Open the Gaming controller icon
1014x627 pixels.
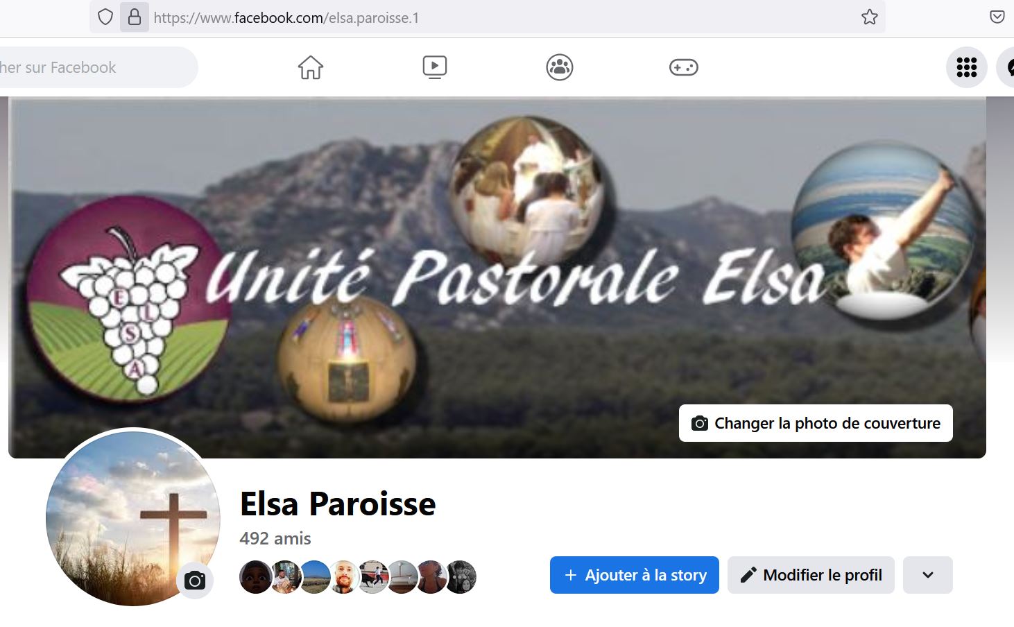(683, 67)
